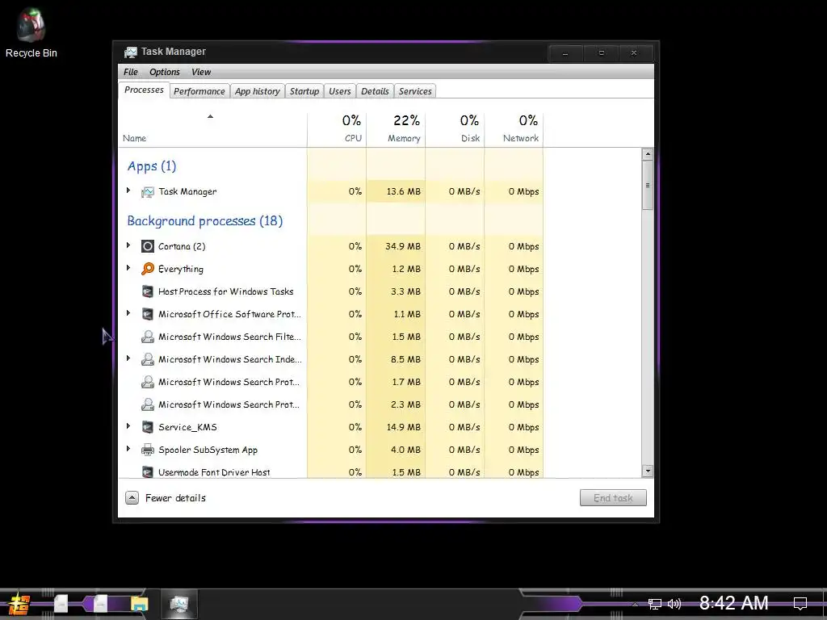
Task: Switch to the Users tab
Action: [340, 91]
